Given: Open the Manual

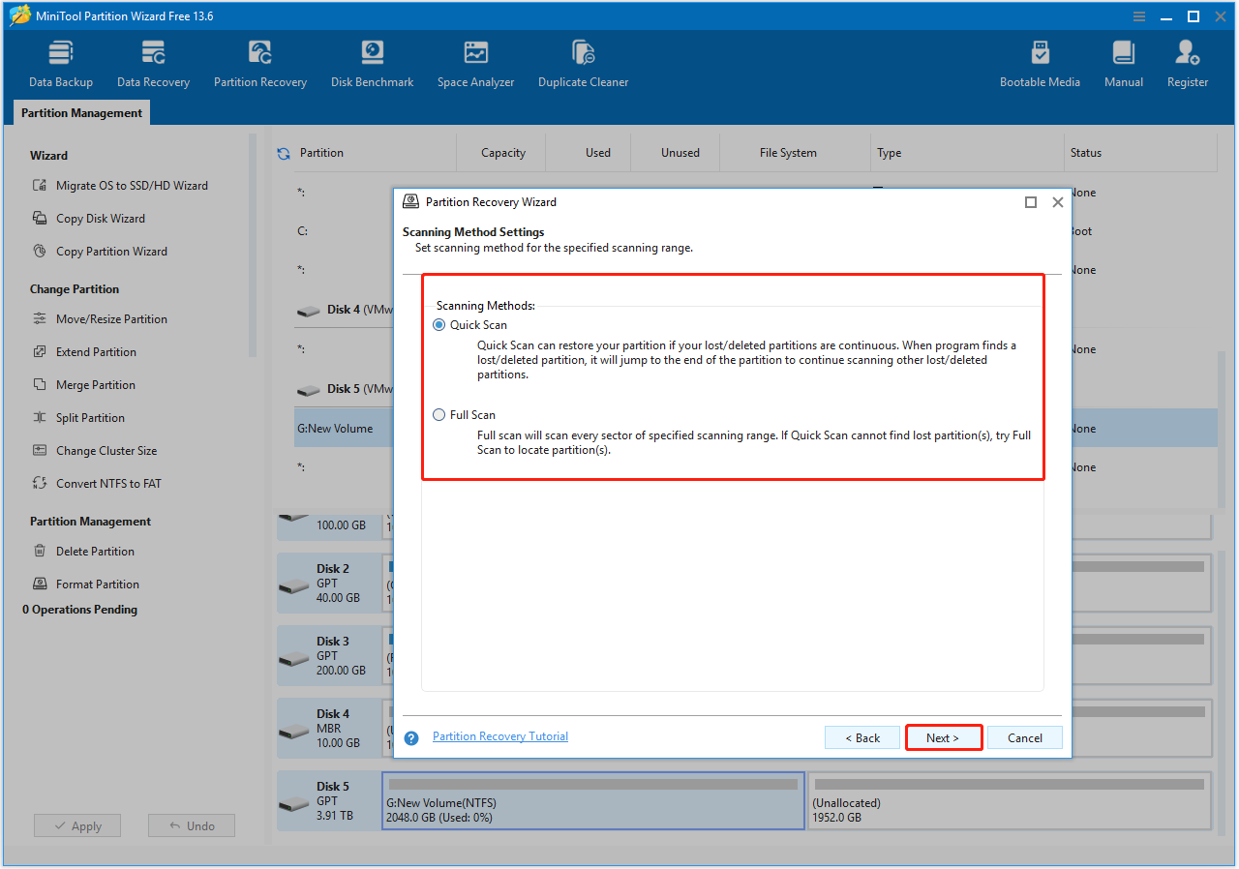Looking at the screenshot, I should pyautogui.click(x=1123, y=61).
